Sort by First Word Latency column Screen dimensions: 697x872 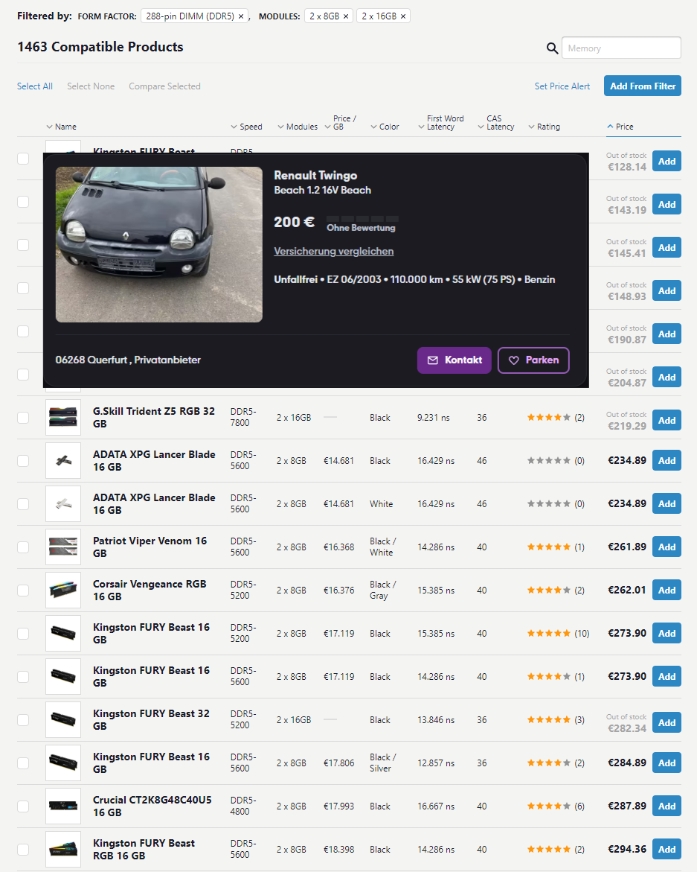(441, 123)
